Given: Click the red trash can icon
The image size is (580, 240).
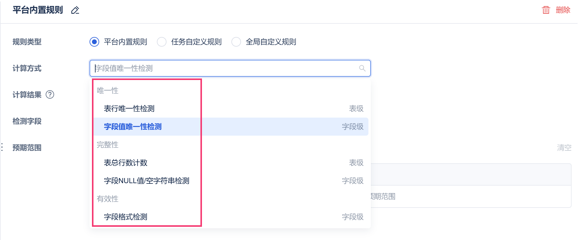Looking at the screenshot, I should coord(546,10).
